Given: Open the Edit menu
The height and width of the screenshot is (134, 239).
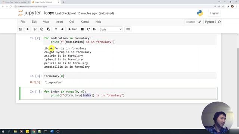Looking at the screenshot, I should [34, 22].
